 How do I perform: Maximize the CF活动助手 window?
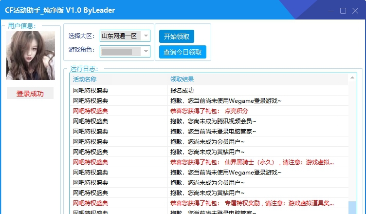[343, 11]
